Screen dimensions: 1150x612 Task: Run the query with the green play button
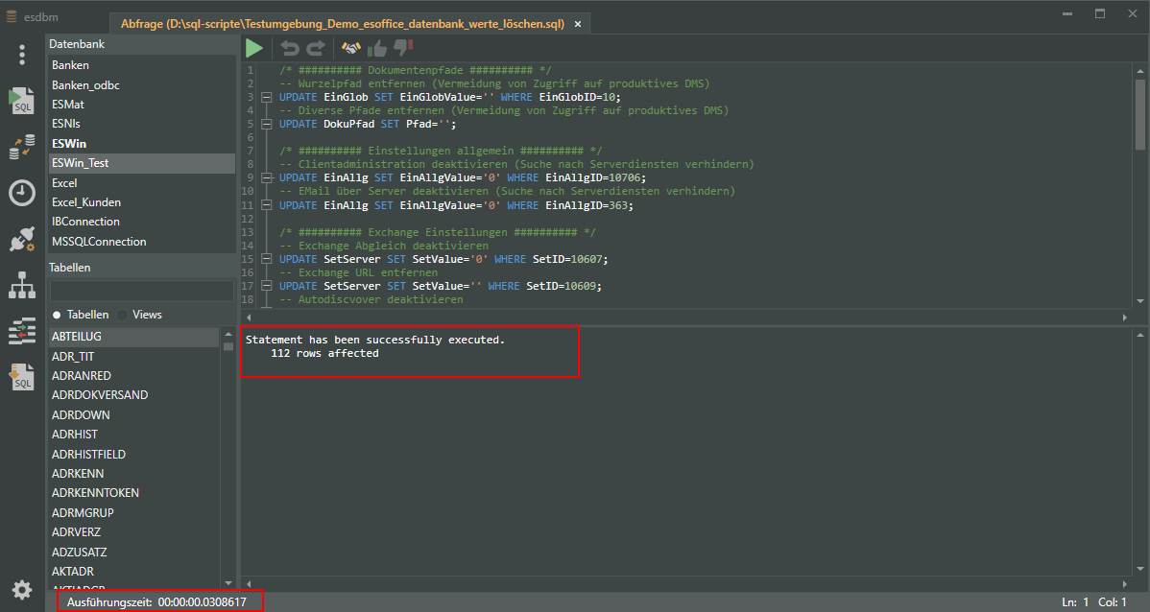click(253, 48)
